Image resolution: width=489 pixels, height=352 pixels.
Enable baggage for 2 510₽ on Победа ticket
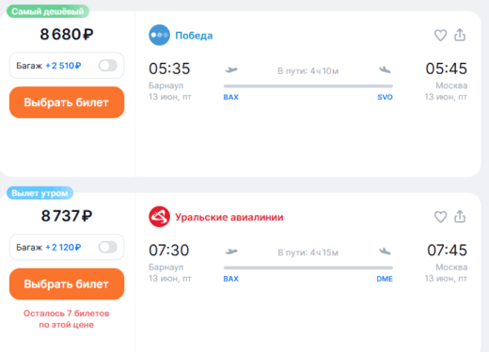click(108, 66)
